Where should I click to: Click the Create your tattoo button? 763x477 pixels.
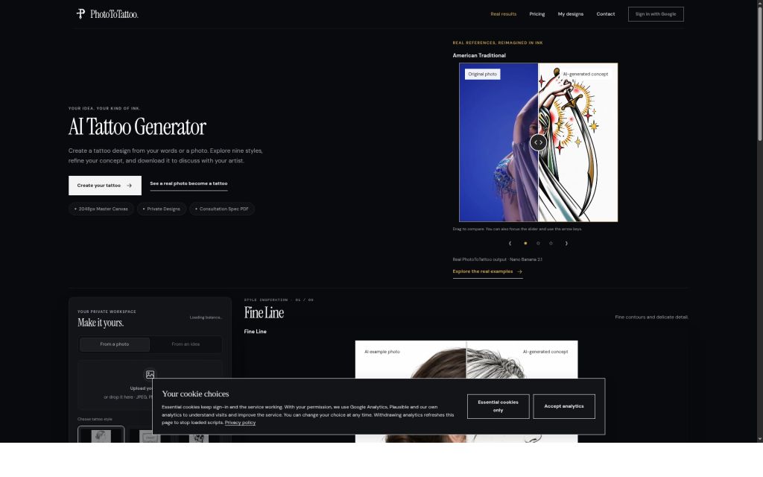tap(104, 186)
